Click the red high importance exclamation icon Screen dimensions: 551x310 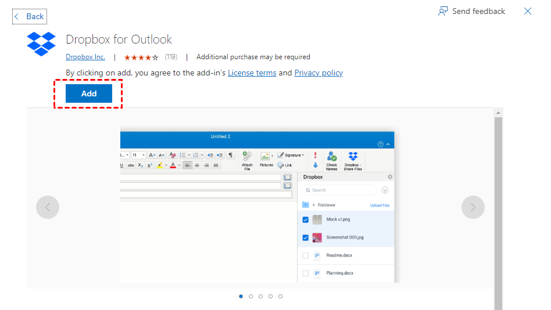click(x=315, y=155)
